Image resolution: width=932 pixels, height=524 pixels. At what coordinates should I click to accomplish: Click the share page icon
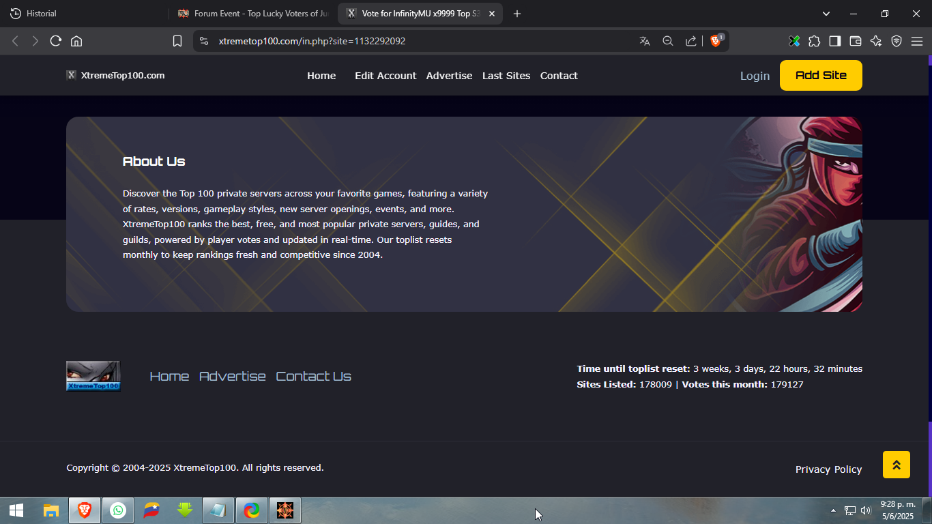click(691, 41)
